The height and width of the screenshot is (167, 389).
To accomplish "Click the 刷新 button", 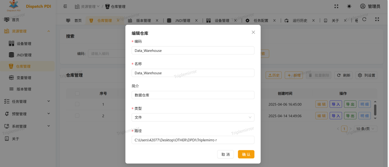I will (343, 75).
